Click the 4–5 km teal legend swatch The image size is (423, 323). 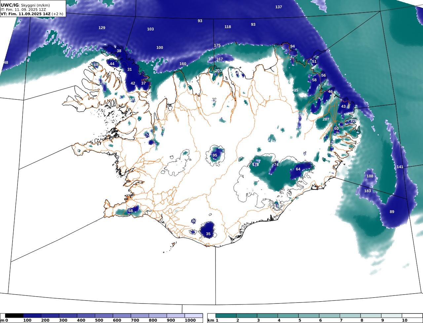coord(288,316)
